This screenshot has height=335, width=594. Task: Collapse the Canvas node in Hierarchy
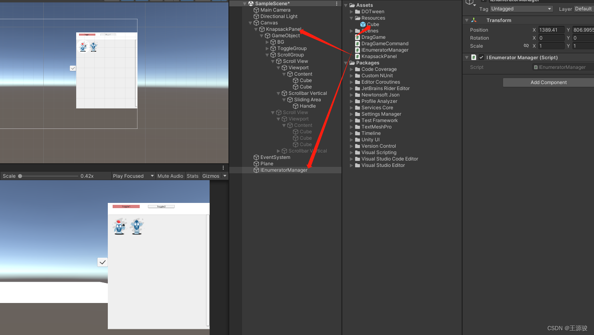pos(251,23)
